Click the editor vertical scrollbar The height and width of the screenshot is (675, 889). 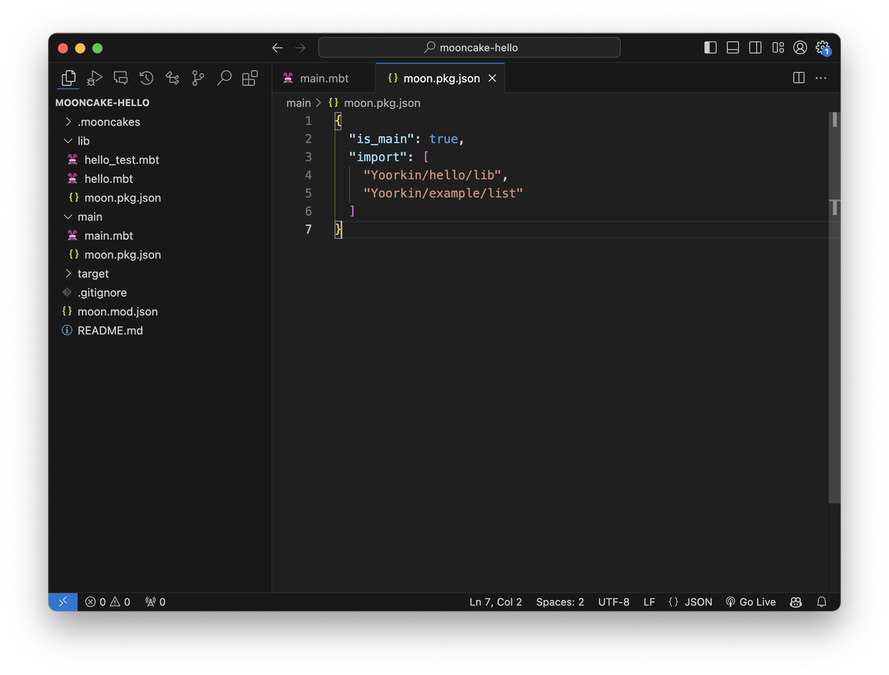coord(835,308)
